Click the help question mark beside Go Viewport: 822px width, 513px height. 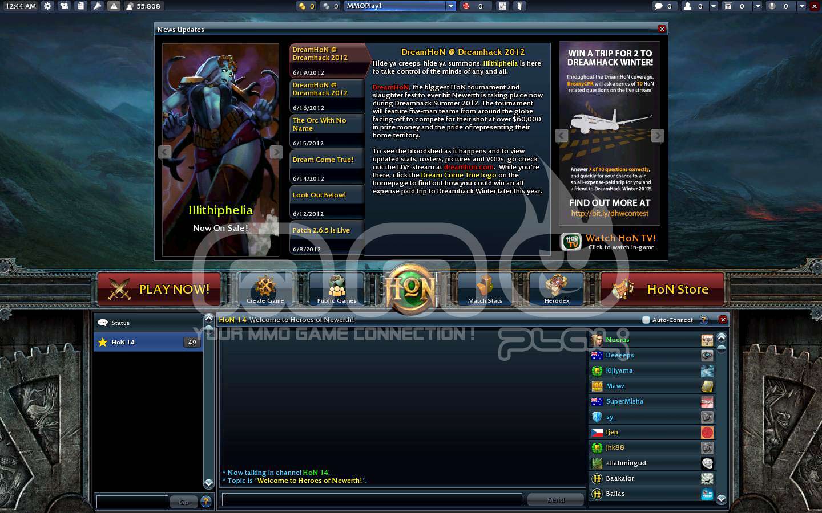206,502
